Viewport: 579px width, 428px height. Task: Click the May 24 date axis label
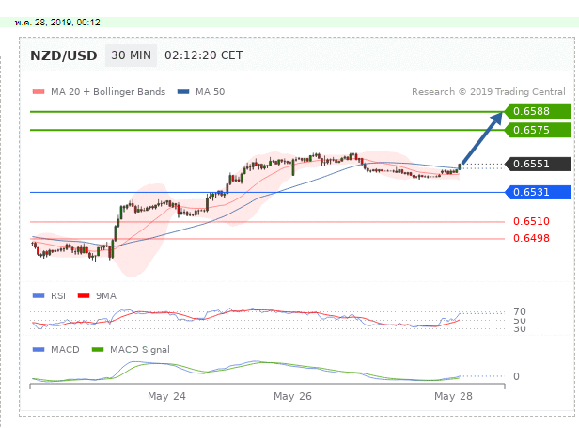[x=166, y=396]
